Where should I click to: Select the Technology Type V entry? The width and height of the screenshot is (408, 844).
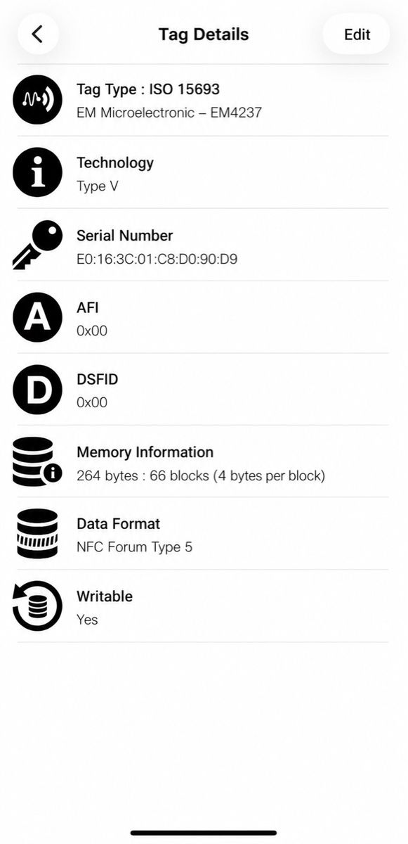coord(204,172)
